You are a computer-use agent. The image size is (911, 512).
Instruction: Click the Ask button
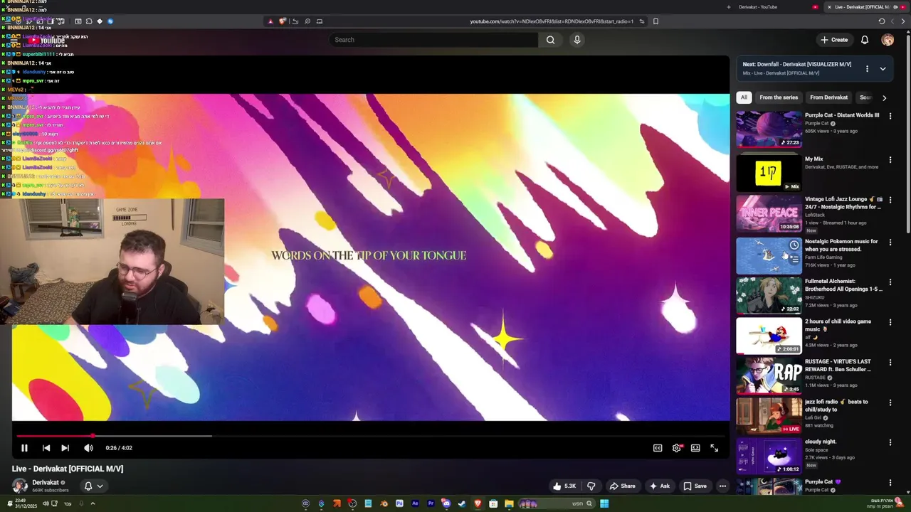pos(659,486)
